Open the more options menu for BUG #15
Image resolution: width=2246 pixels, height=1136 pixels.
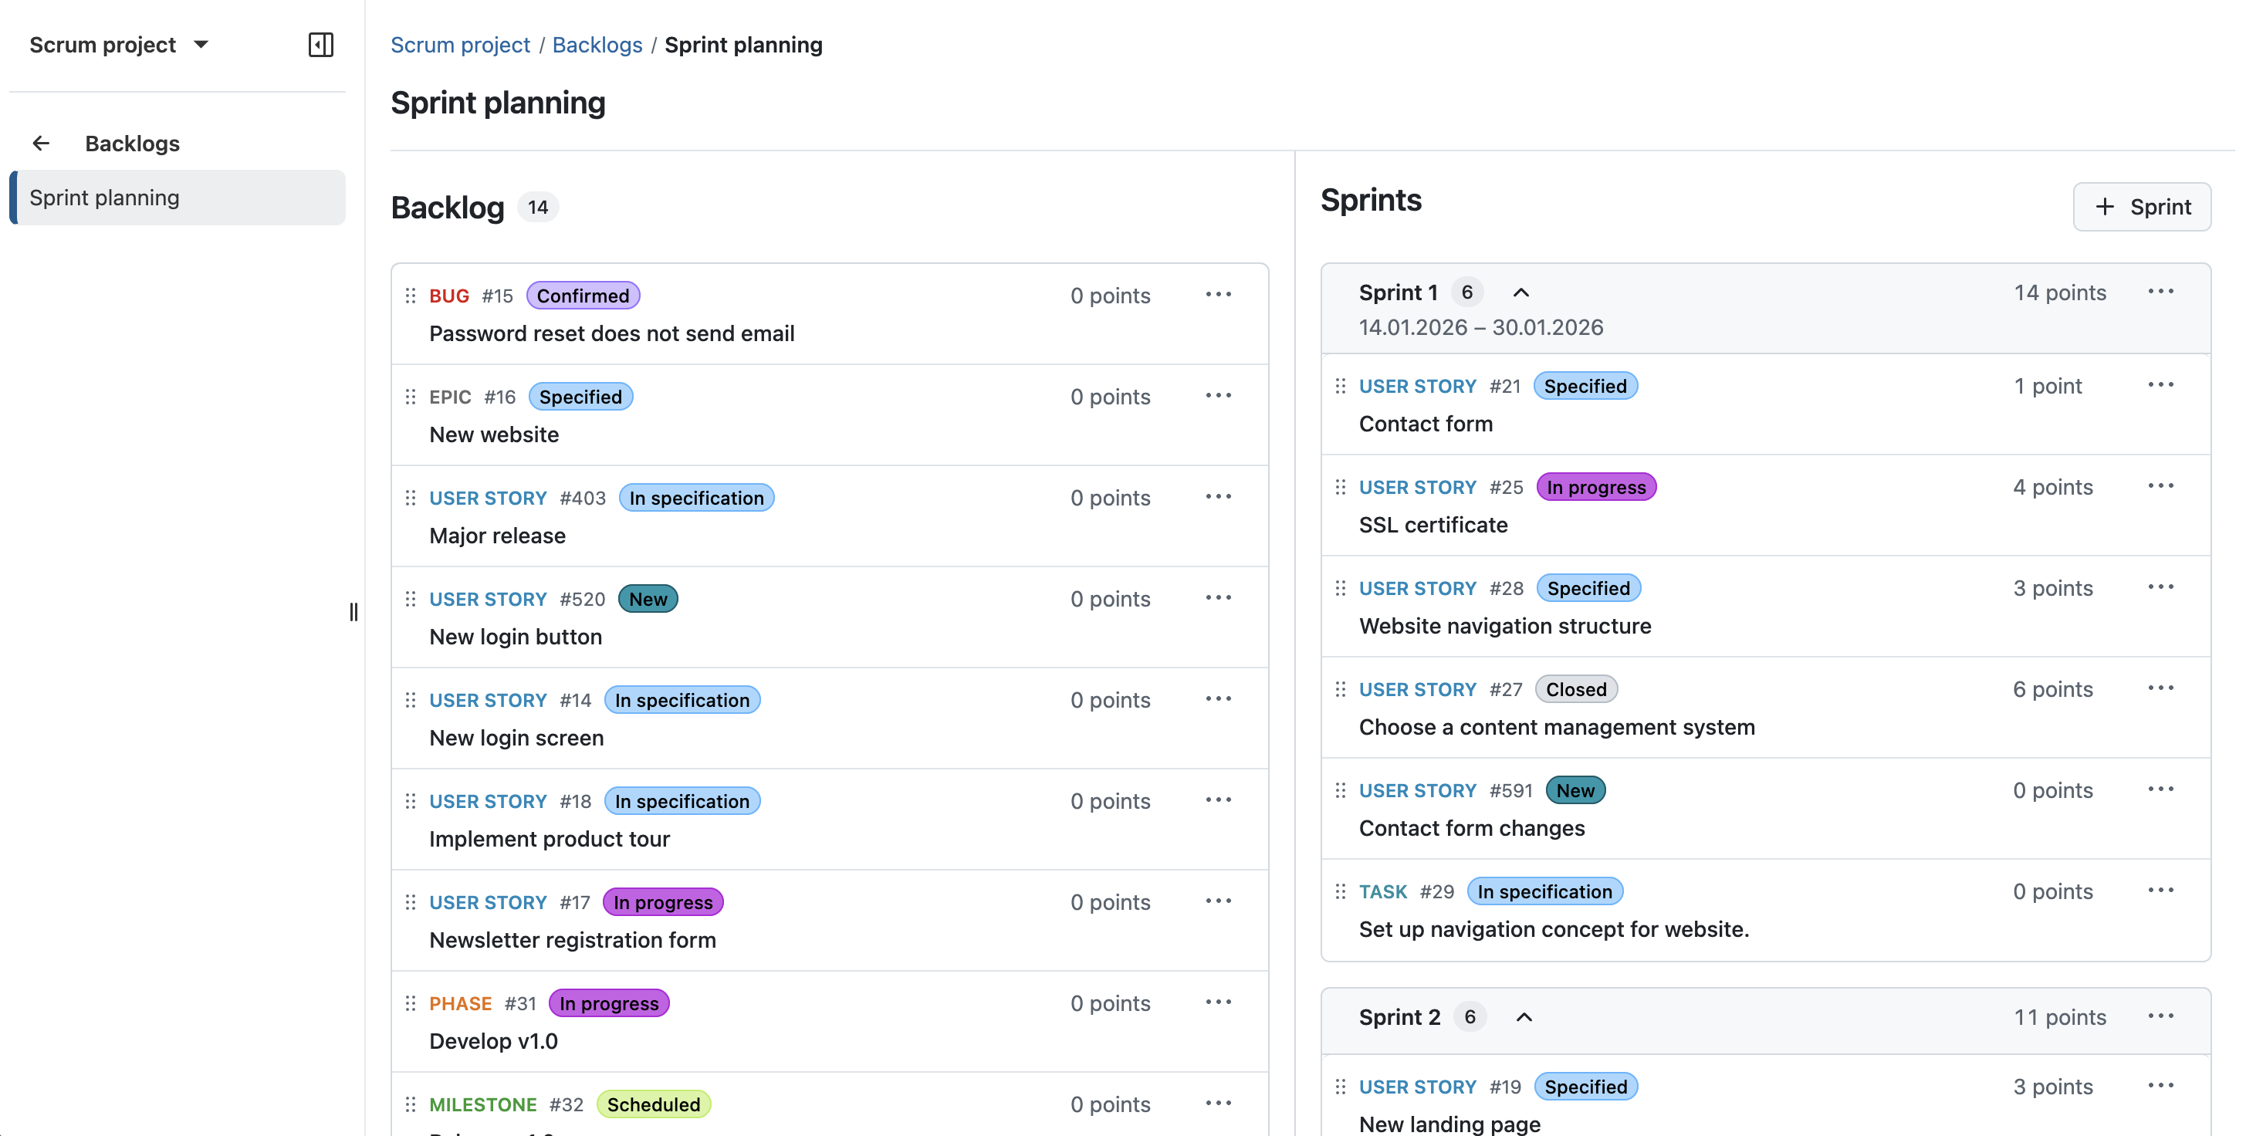[x=1218, y=295]
